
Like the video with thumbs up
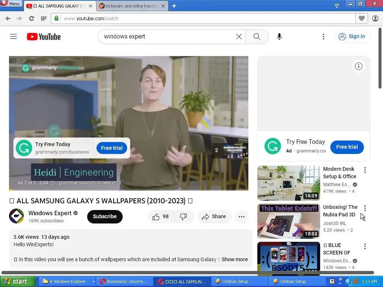[161, 216]
